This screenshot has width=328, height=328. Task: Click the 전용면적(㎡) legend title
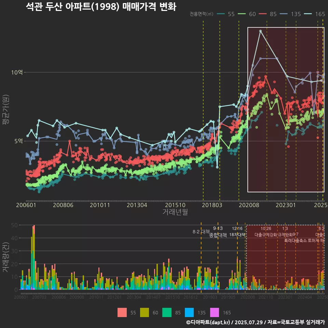click(x=202, y=14)
